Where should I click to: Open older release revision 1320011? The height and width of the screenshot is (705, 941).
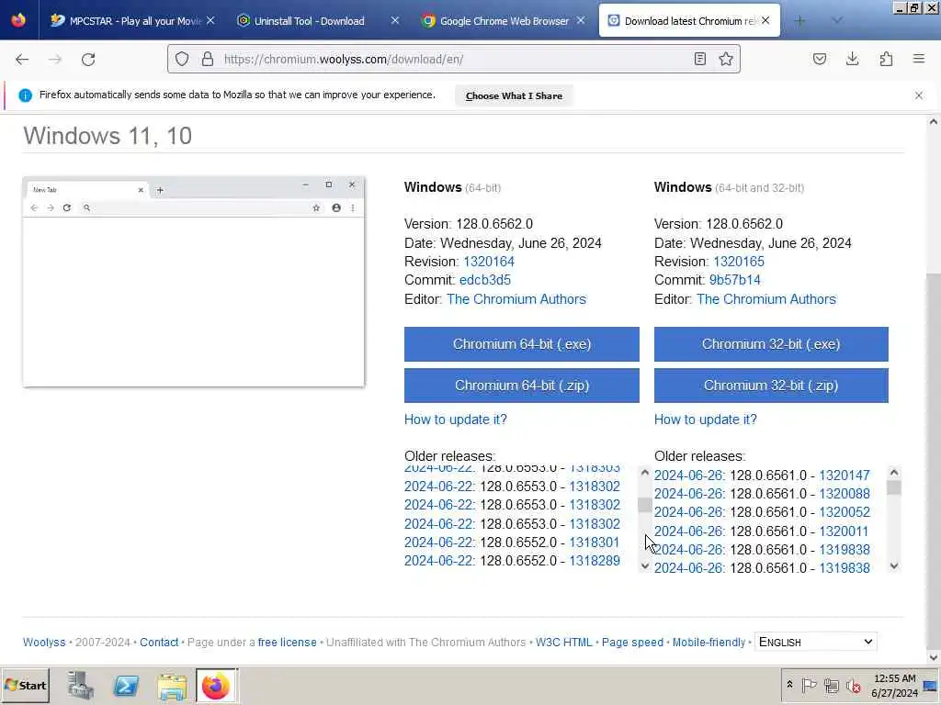[x=844, y=532]
